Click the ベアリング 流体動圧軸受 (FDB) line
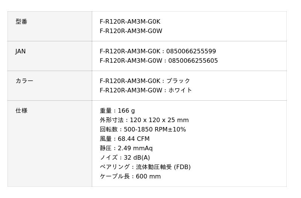Screen dimensions: 301x198 [x=145, y=167]
